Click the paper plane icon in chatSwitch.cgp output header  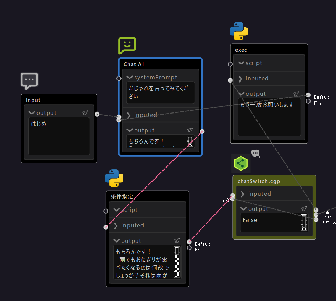[x=304, y=208]
